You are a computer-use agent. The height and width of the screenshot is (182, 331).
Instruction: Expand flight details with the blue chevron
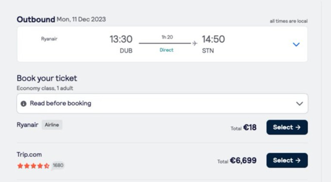[296, 44]
